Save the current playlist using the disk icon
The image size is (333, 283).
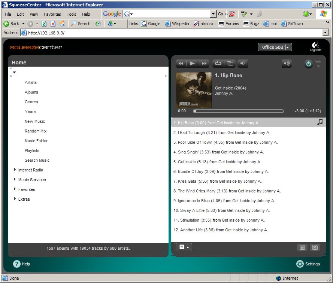(x=302, y=247)
